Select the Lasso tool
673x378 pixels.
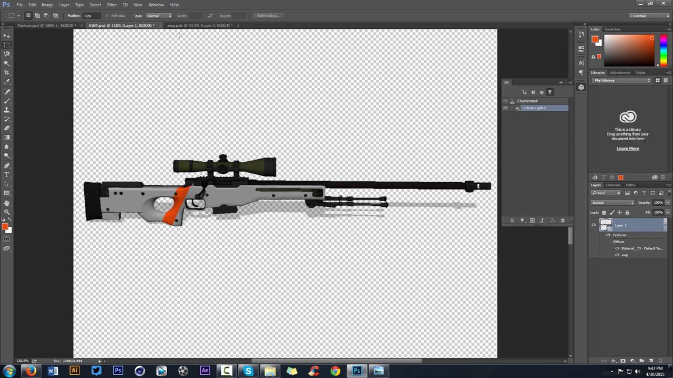(7, 54)
